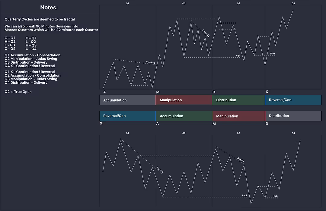This screenshot has width=326, height=211.
Task: Click the Brkr label in the lower chart
Action: click(276, 196)
